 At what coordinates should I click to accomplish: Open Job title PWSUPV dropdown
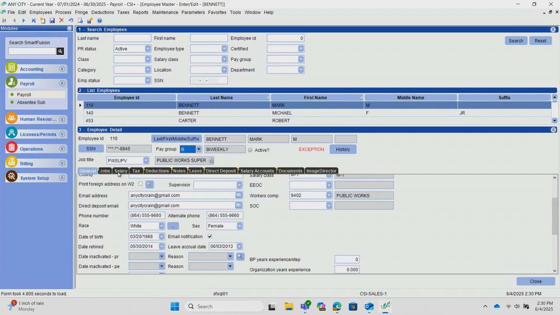coord(146,161)
